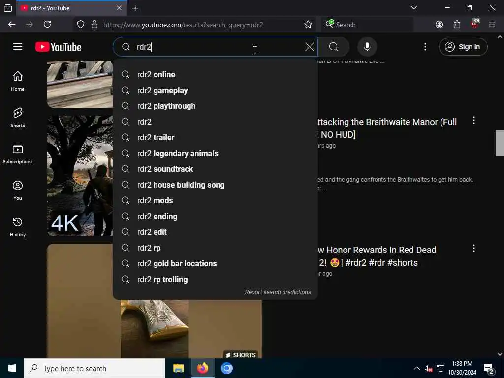Reload the page with the refresh button

(x=47, y=25)
